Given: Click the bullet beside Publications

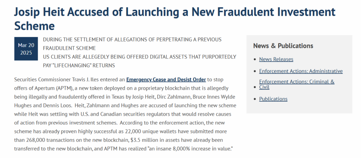Looking at the screenshot, I should (255, 99).
